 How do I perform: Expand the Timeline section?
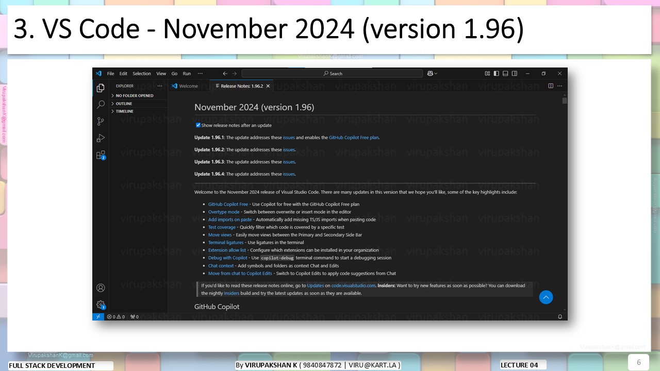(138, 111)
